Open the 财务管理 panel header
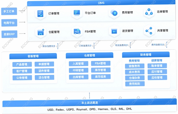The height and width of the screenshot is (114, 178). 146,55
